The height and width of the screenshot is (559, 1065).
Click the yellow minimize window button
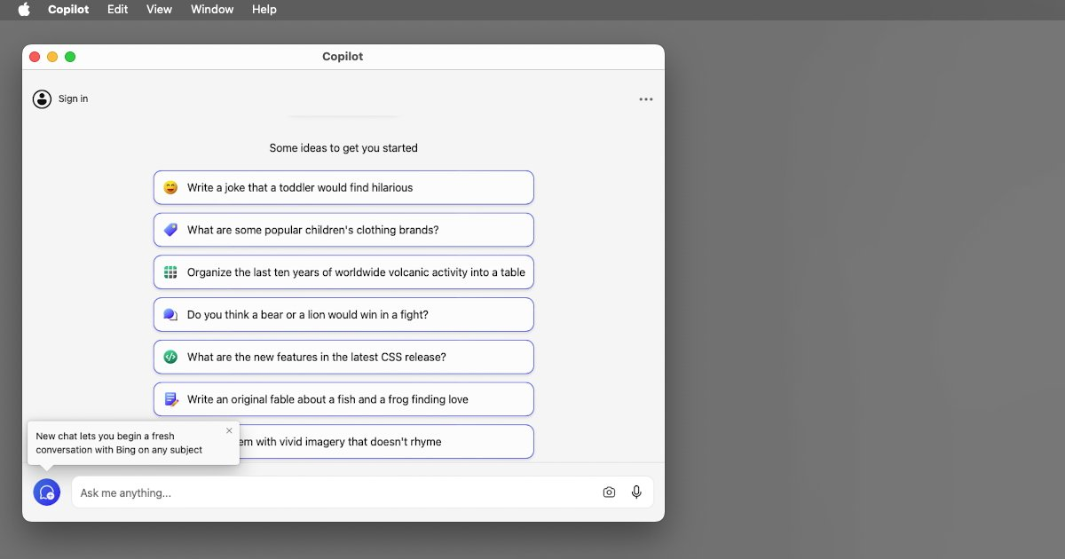[x=52, y=57]
